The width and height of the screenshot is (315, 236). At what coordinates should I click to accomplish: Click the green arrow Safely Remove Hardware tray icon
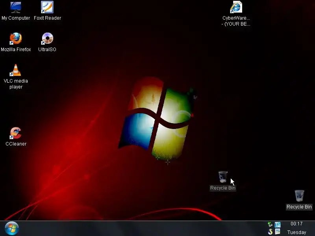270,224
